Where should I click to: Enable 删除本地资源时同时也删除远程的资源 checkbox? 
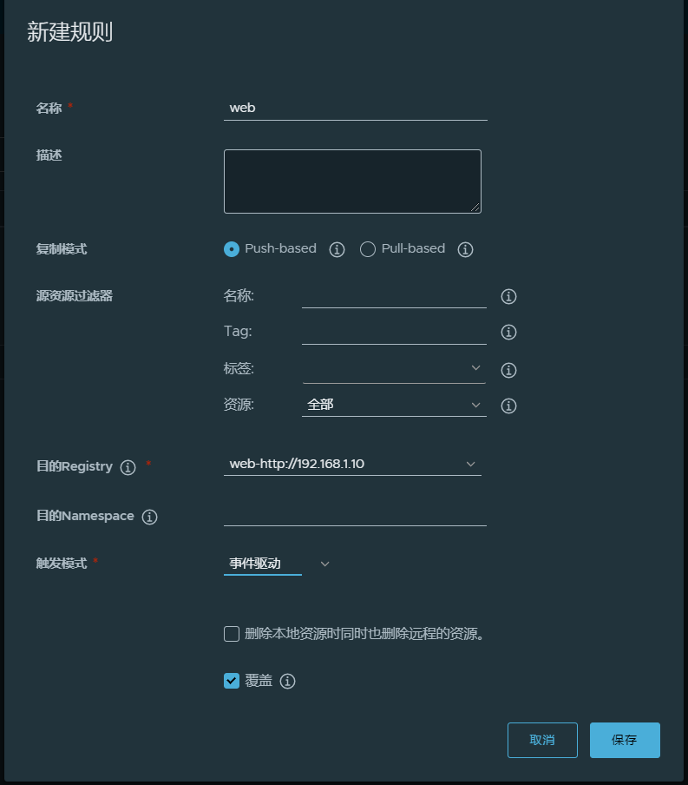click(232, 634)
